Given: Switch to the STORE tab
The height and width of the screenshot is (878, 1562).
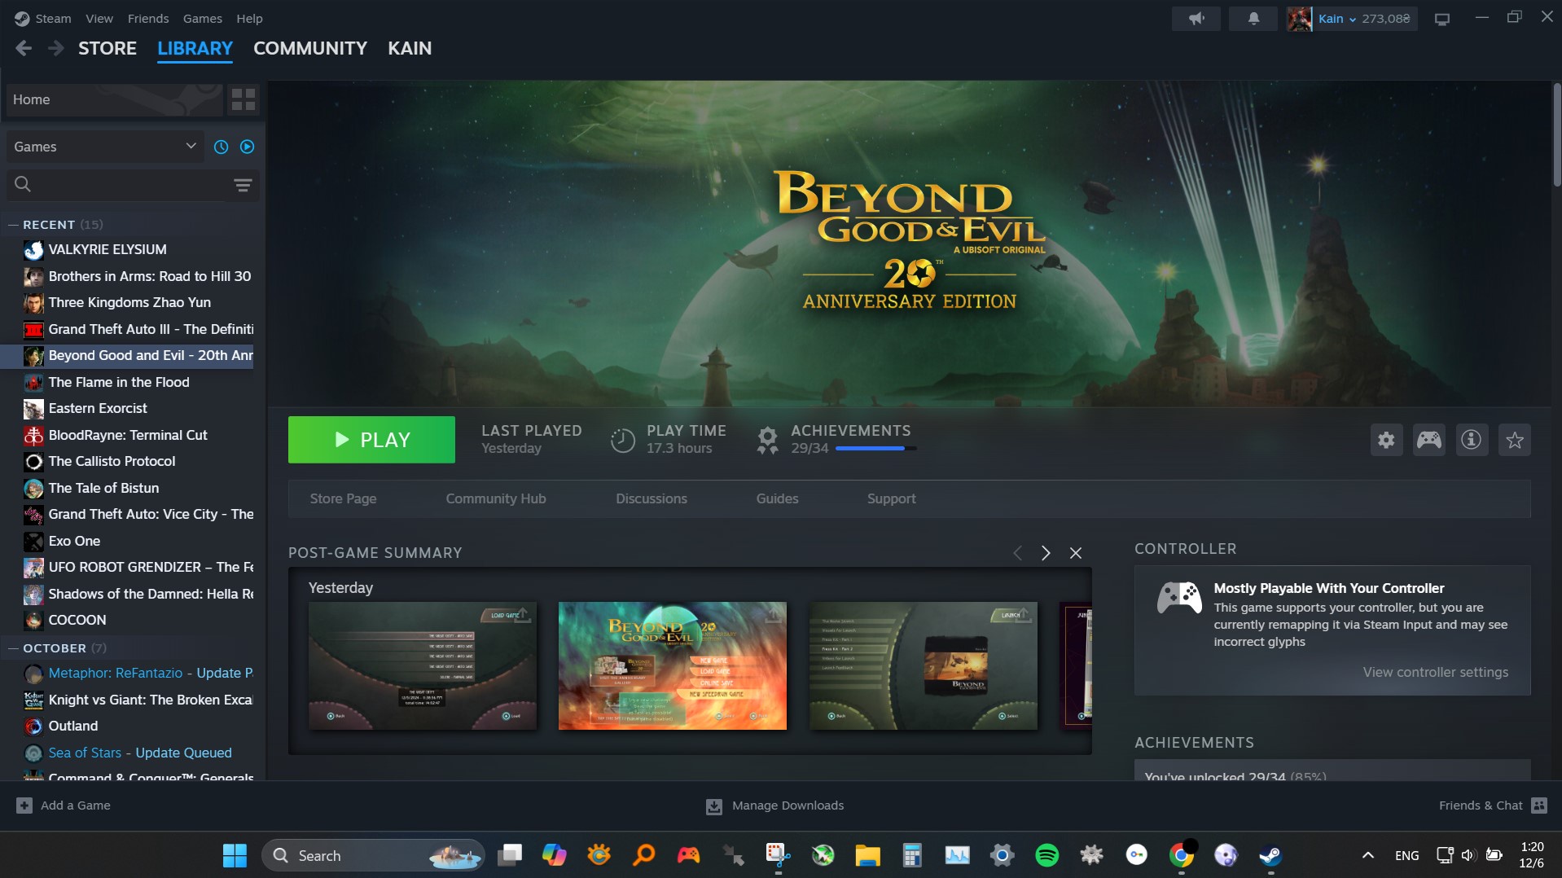Looking at the screenshot, I should tap(107, 48).
